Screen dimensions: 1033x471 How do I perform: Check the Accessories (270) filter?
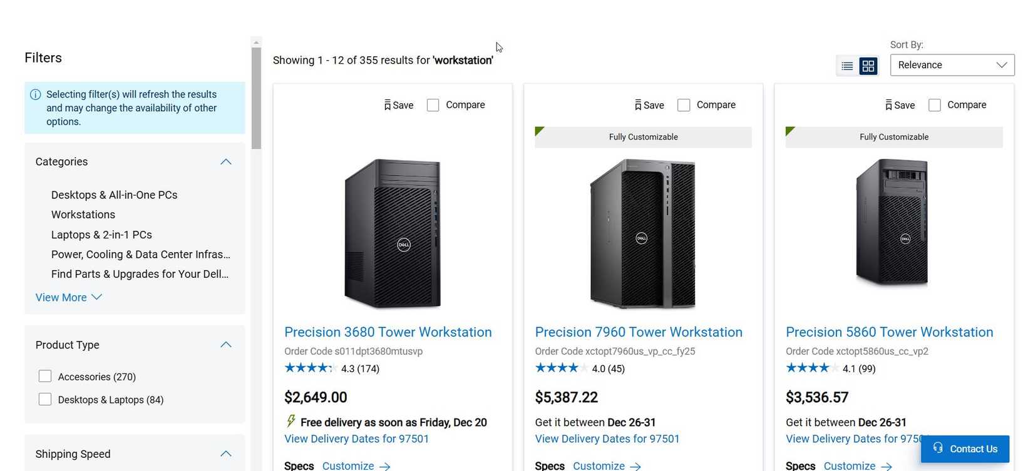pos(44,376)
